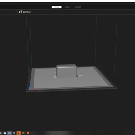This screenshot has height=135, width=135.
Task: Open the second Chrome taskbar icon
Action: (x=23, y=133)
